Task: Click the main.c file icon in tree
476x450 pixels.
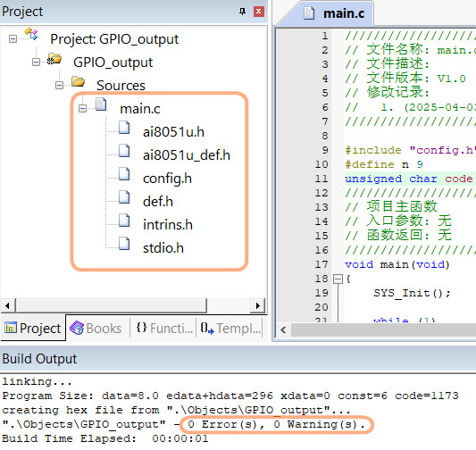Action: click(x=101, y=104)
